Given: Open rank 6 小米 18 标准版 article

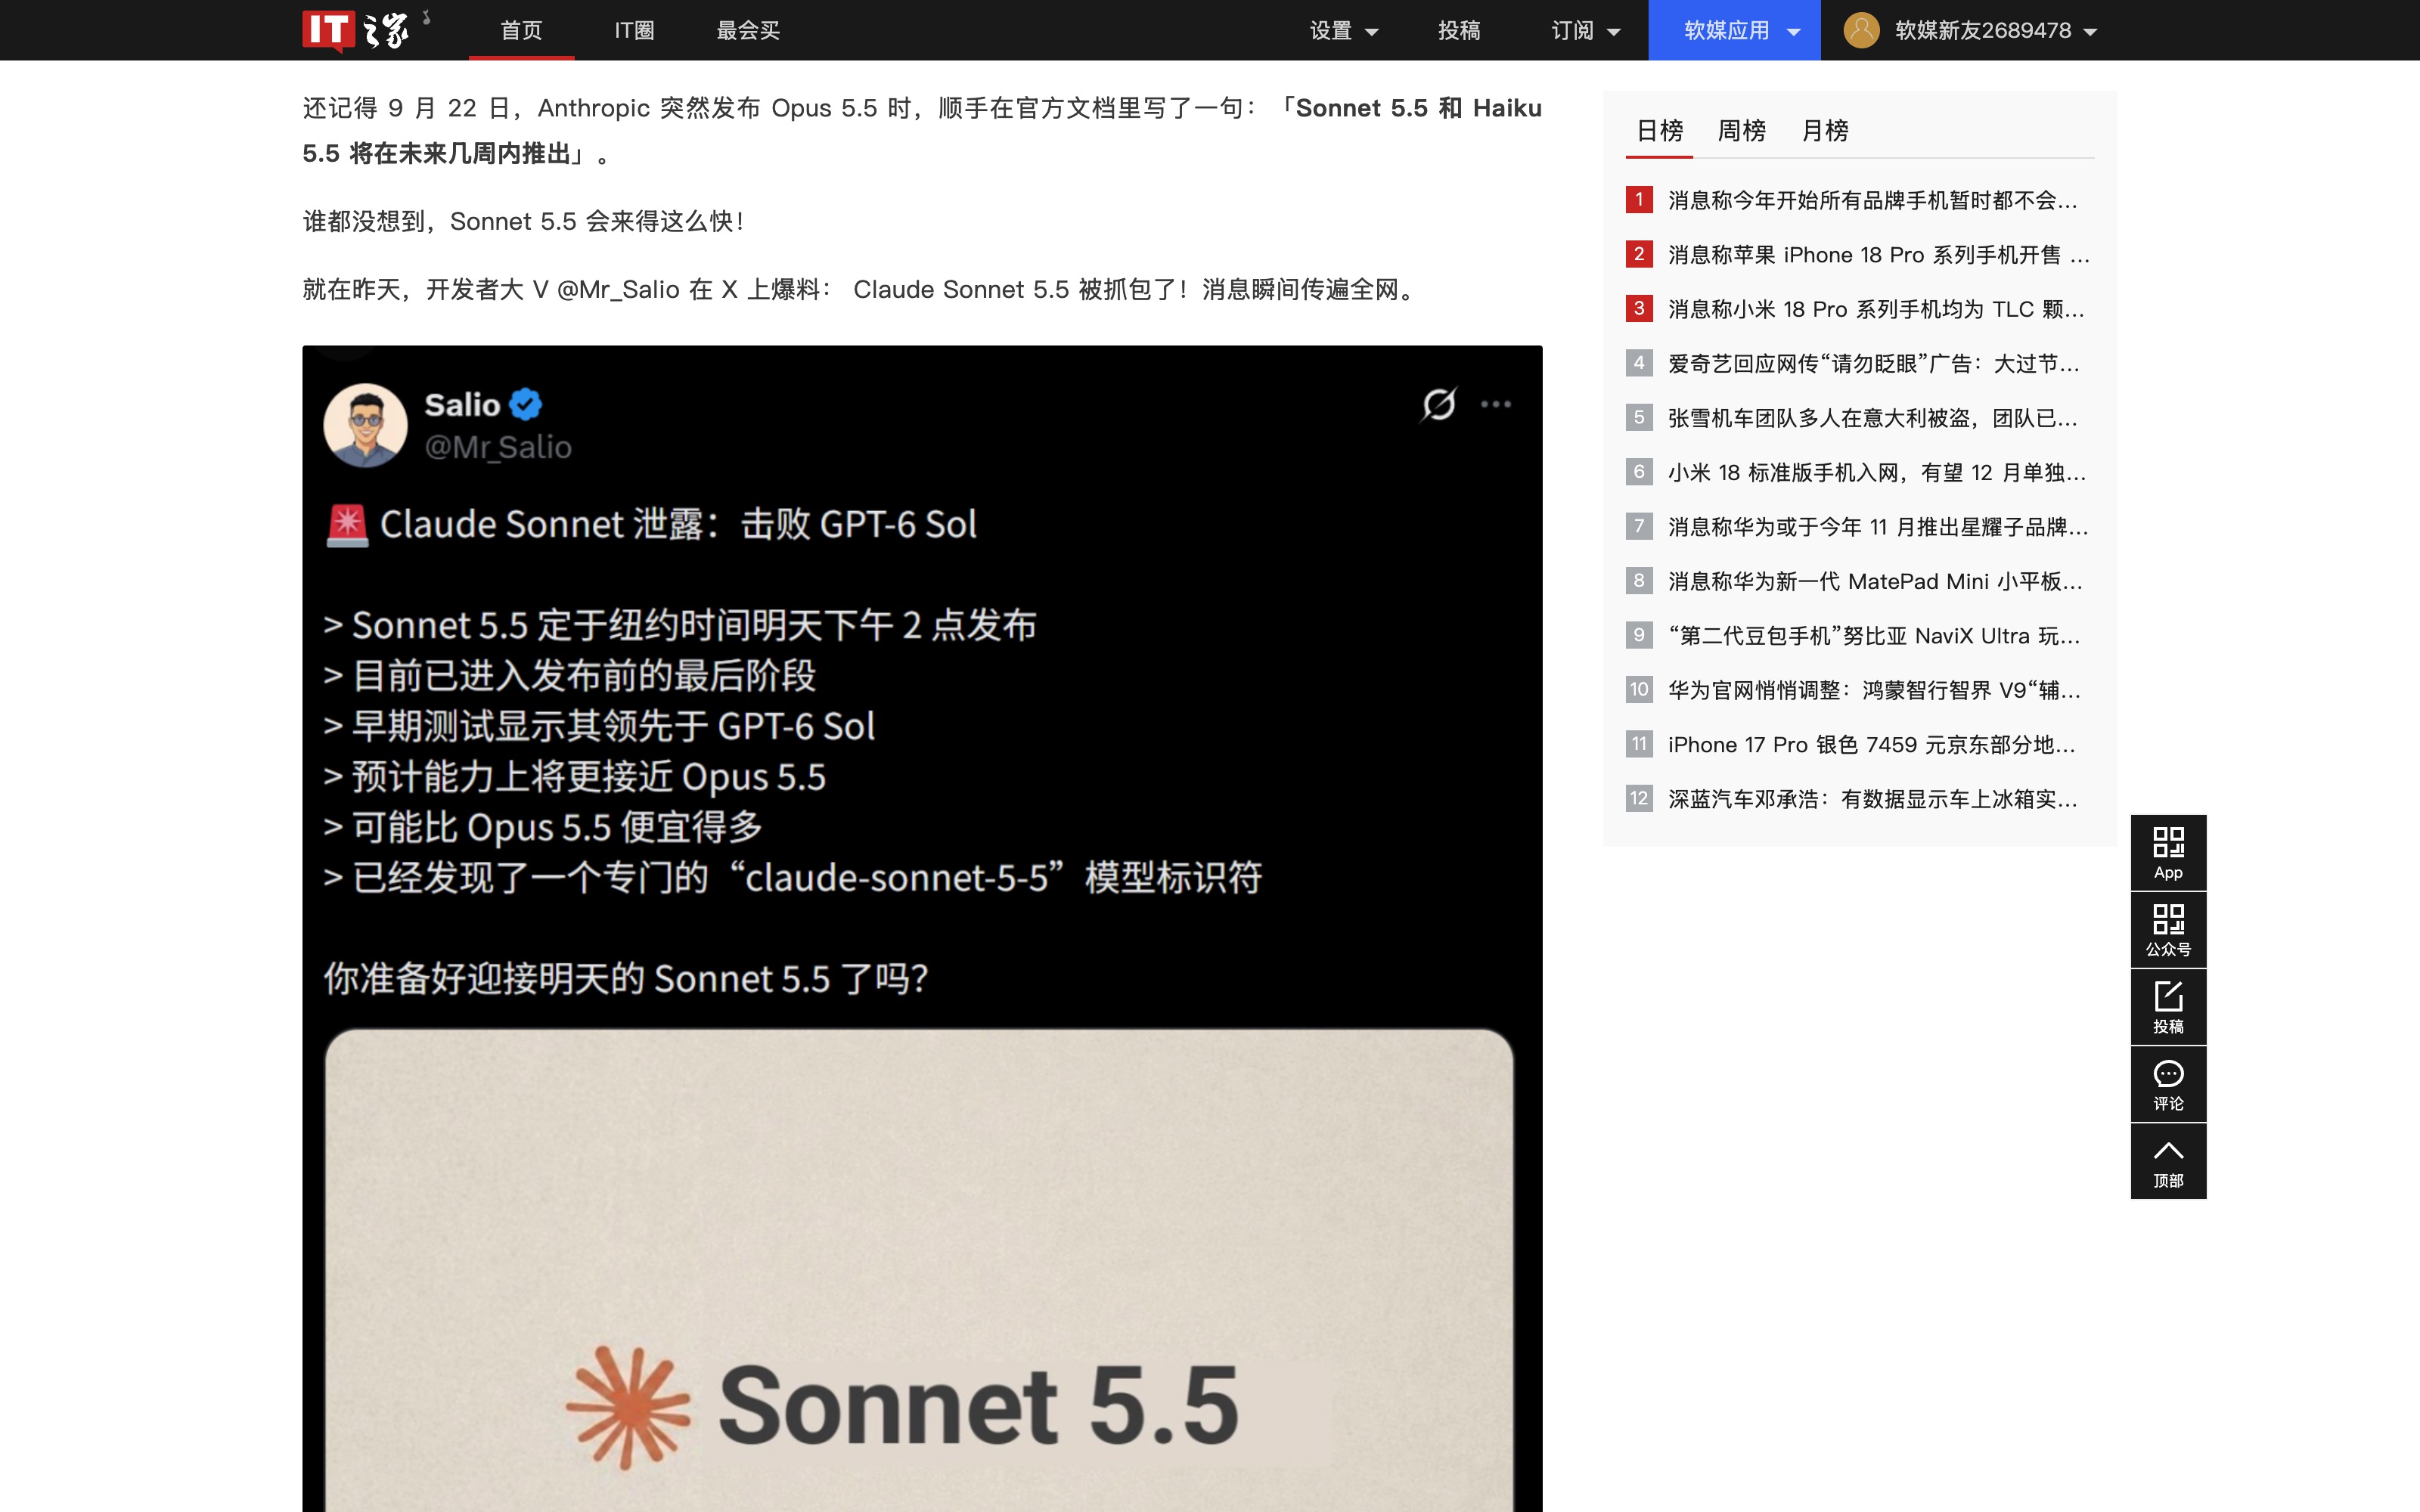Looking at the screenshot, I should [x=1876, y=472].
